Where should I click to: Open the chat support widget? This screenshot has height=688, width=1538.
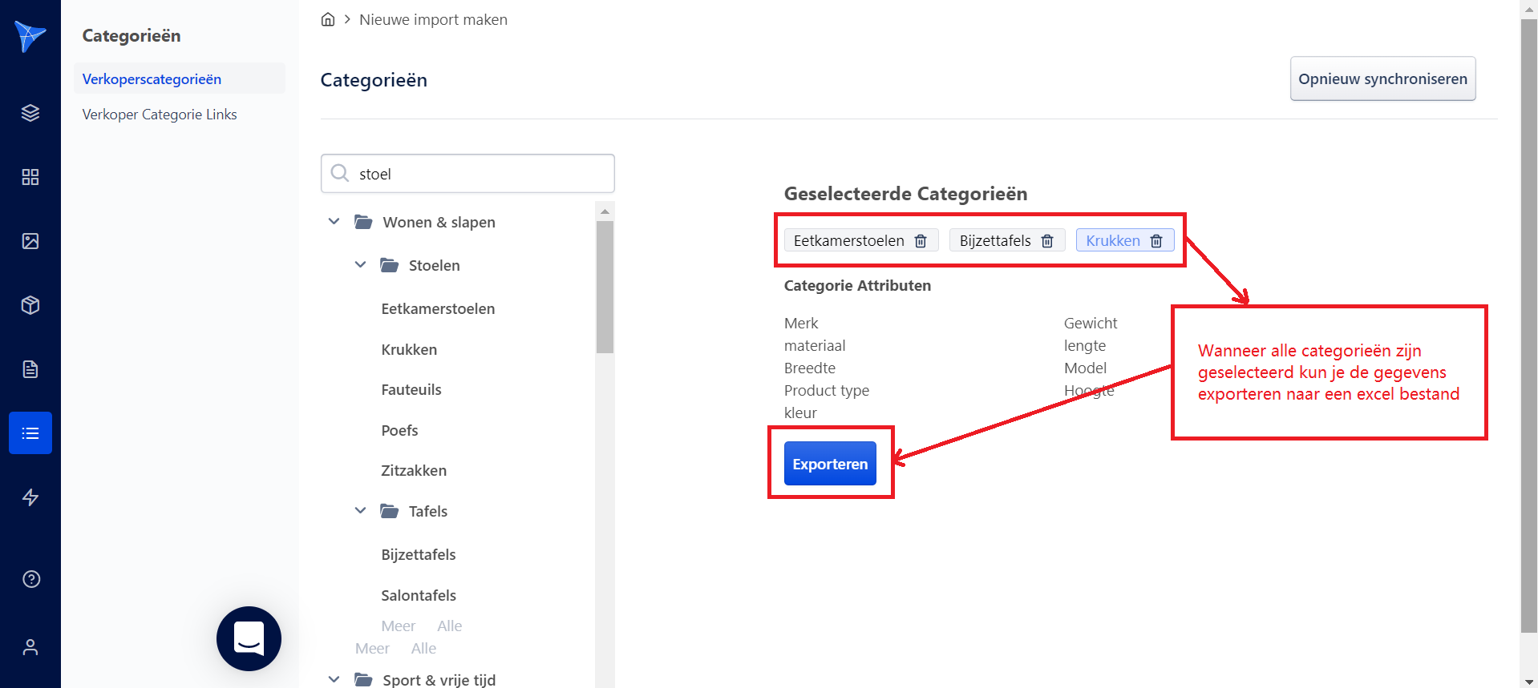249,638
